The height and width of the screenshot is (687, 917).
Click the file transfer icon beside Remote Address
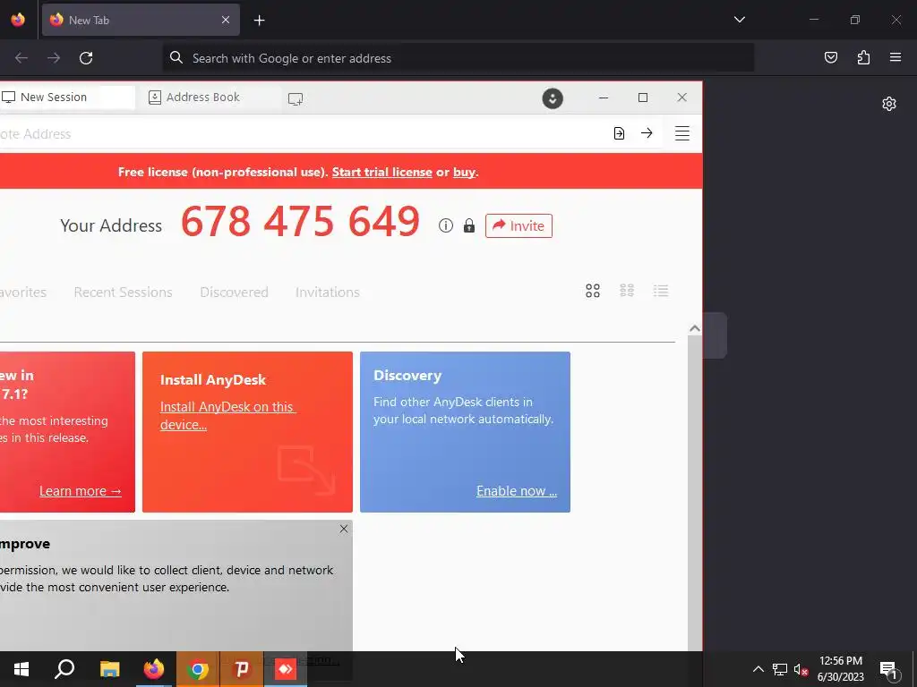coord(619,133)
